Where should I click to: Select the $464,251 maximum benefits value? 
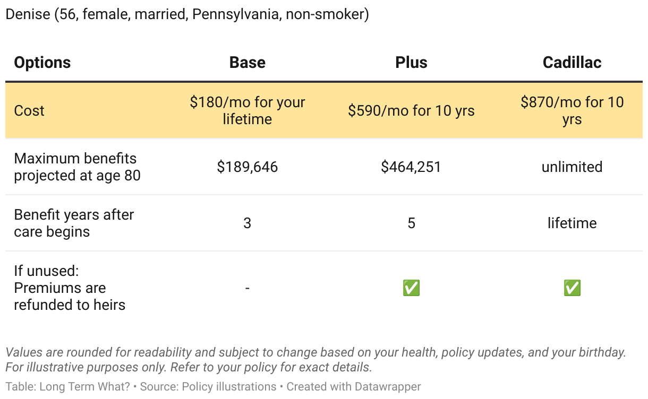tap(411, 167)
